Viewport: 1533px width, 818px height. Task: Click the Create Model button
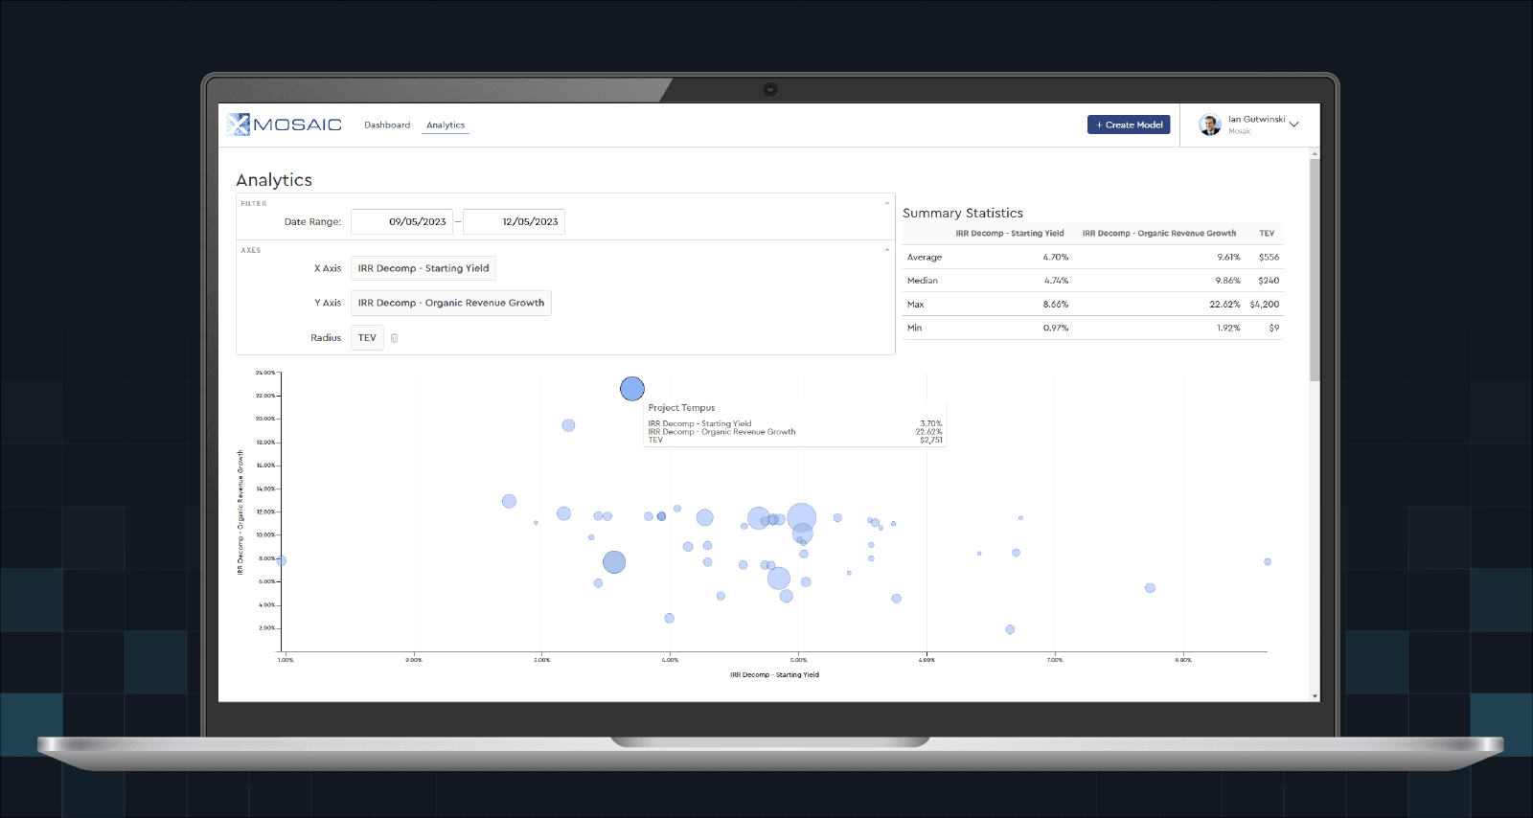point(1129,125)
